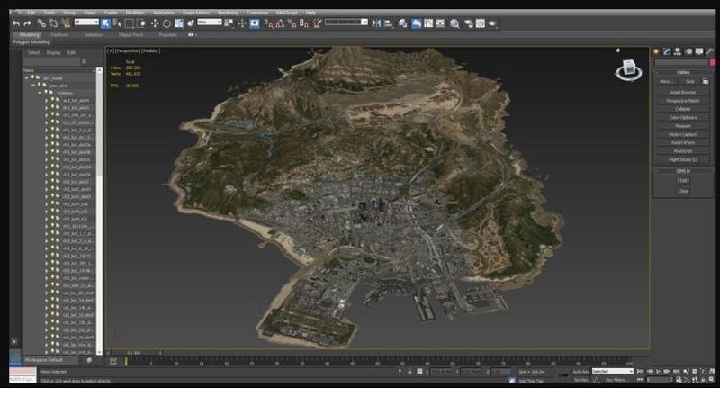Select the Select and Move tool
This screenshot has height=415, width=720.
[155, 23]
